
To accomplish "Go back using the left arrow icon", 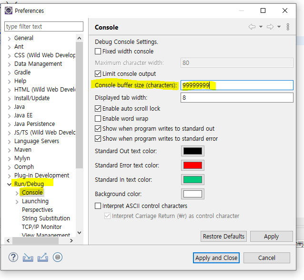I will (252, 27).
